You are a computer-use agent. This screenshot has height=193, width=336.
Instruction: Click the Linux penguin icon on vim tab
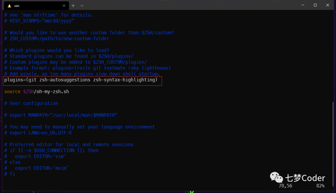pos(9,6)
